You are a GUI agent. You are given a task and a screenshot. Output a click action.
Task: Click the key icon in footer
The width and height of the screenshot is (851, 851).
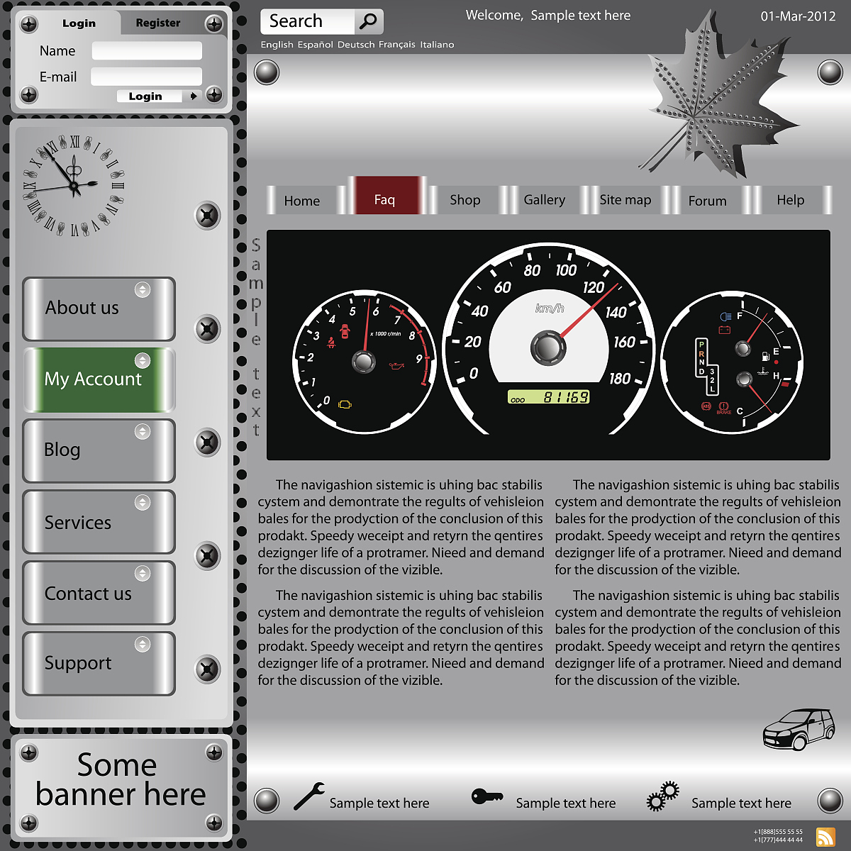click(487, 797)
